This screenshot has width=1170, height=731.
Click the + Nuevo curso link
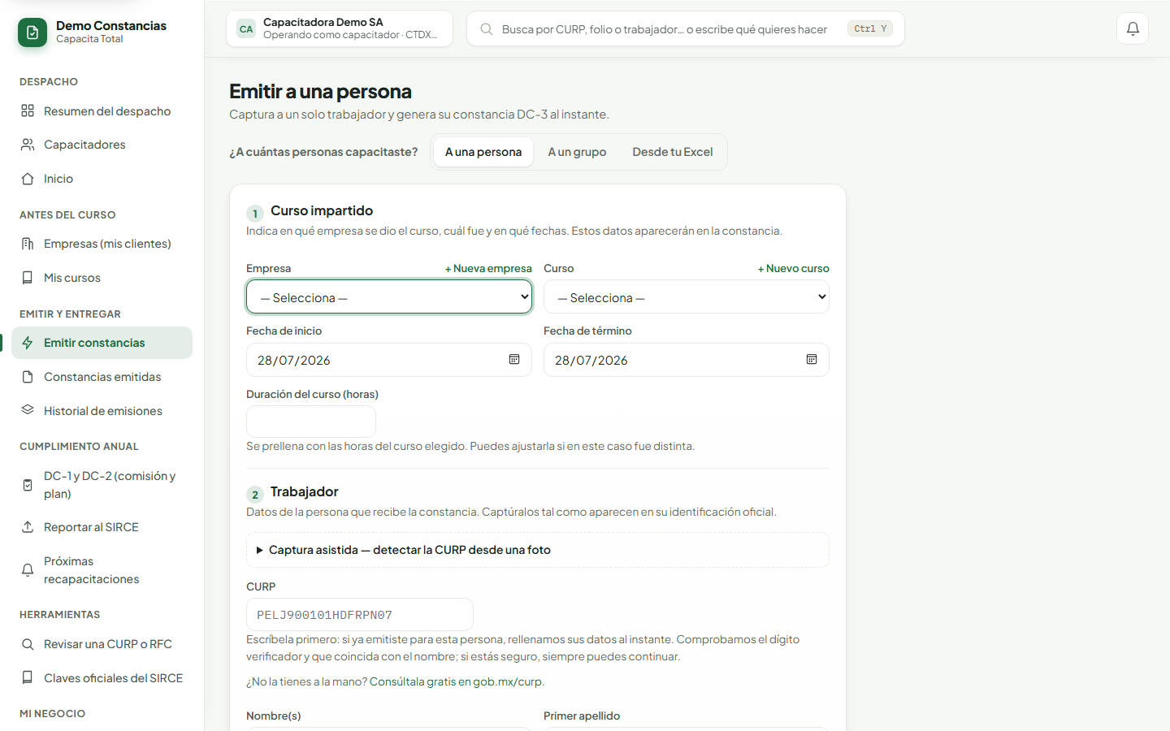794,268
